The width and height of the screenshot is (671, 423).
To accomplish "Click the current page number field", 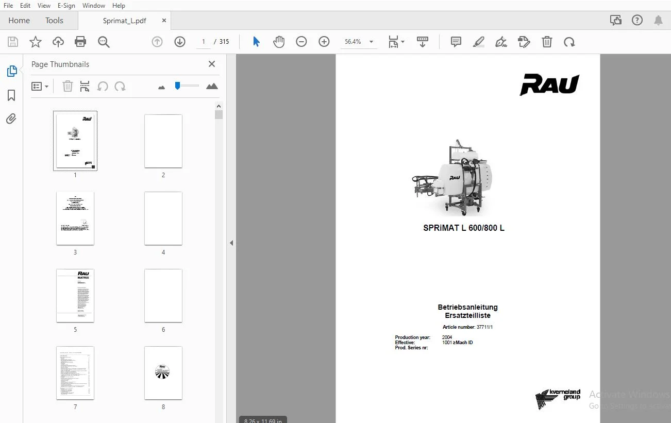I will [204, 42].
